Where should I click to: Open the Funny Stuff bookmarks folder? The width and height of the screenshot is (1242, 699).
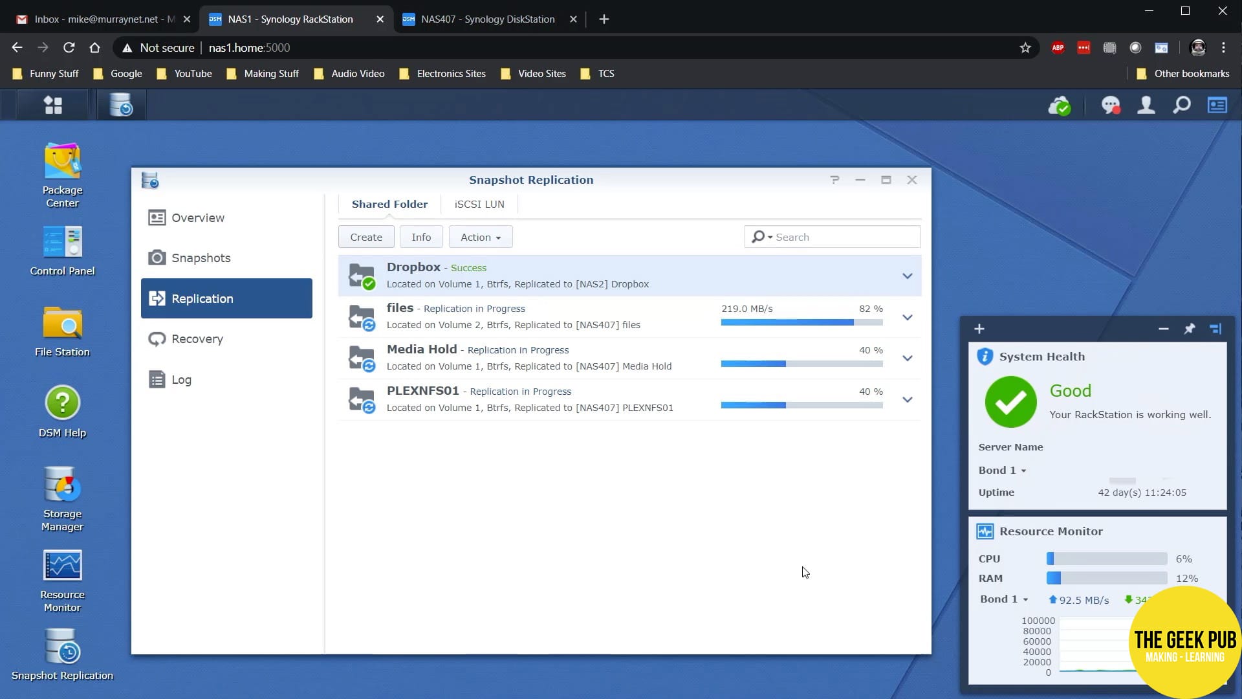click(45, 74)
